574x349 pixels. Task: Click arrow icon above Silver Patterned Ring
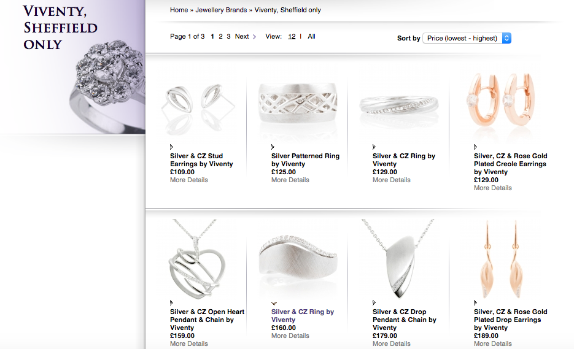coord(273,147)
